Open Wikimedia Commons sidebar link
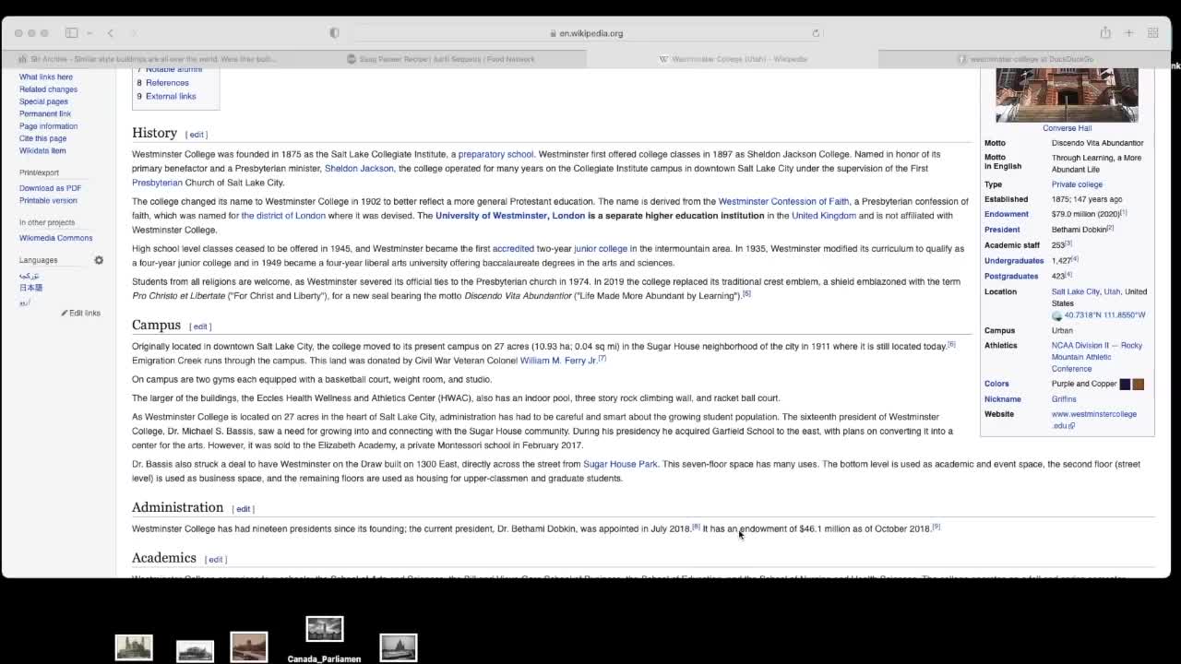The height and width of the screenshot is (664, 1181). tap(55, 238)
